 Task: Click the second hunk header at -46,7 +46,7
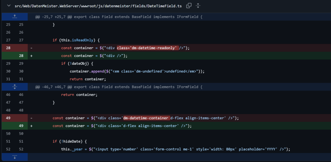119,87
